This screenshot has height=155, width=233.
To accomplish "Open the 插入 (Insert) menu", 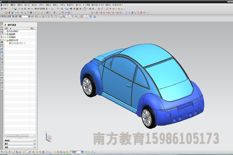I will pyautogui.click(x=27, y=5).
